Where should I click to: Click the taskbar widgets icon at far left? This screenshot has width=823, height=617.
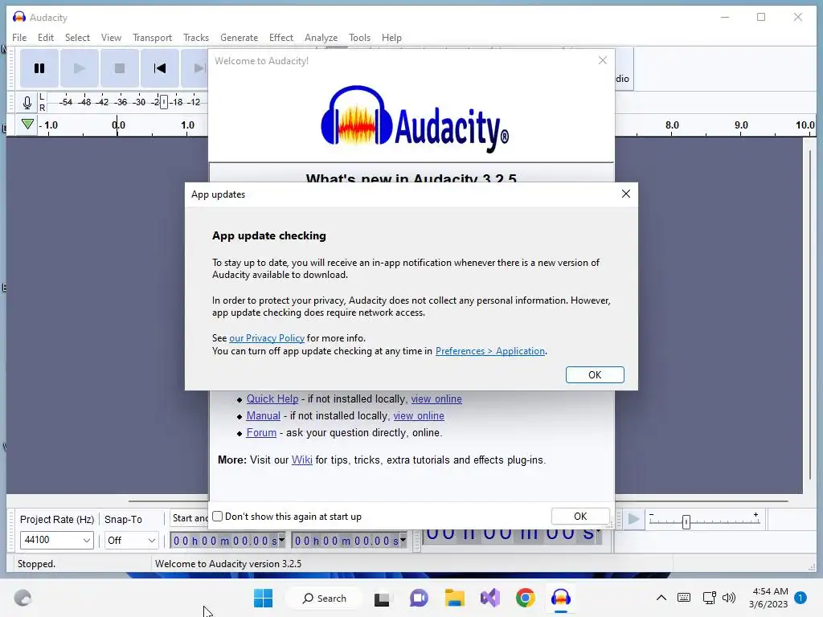[x=23, y=598]
